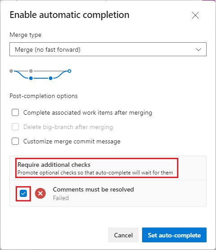This screenshot has height=250, width=216.
Task: Select the 'Merge (no fast forward)' text value
Action: [x=48, y=49]
